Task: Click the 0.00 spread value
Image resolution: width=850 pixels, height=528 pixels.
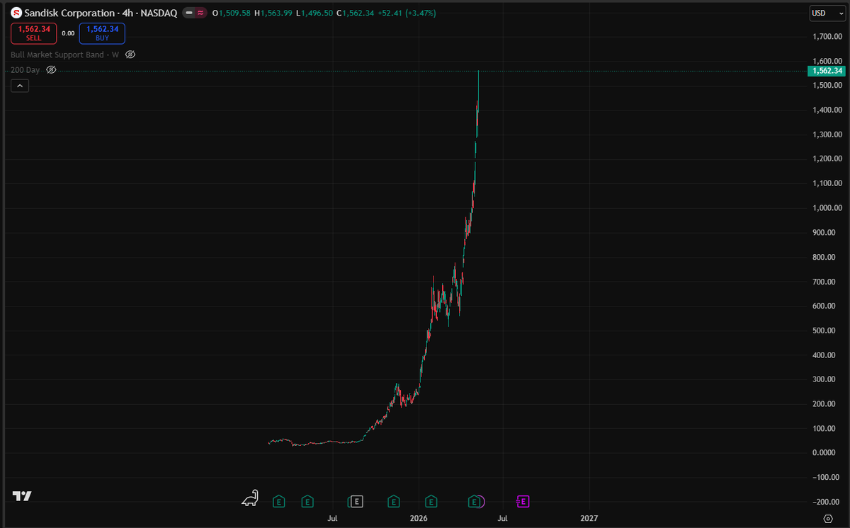Action: (x=68, y=33)
